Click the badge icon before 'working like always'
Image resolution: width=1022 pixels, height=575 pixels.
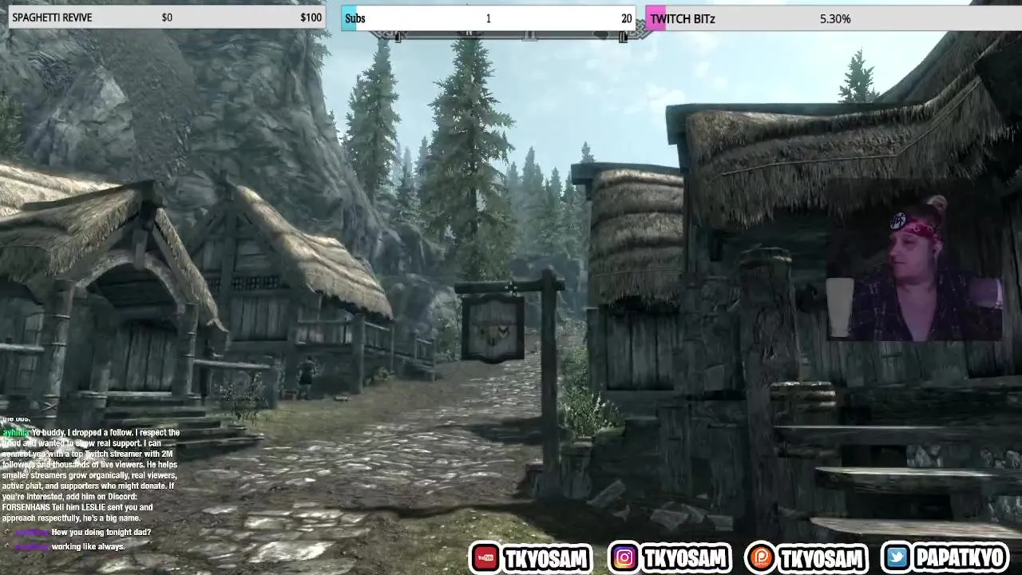[8, 546]
